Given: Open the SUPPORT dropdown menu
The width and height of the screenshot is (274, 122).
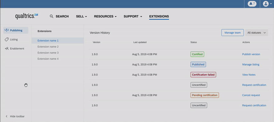Looking at the screenshot, I should tap(133, 16).
